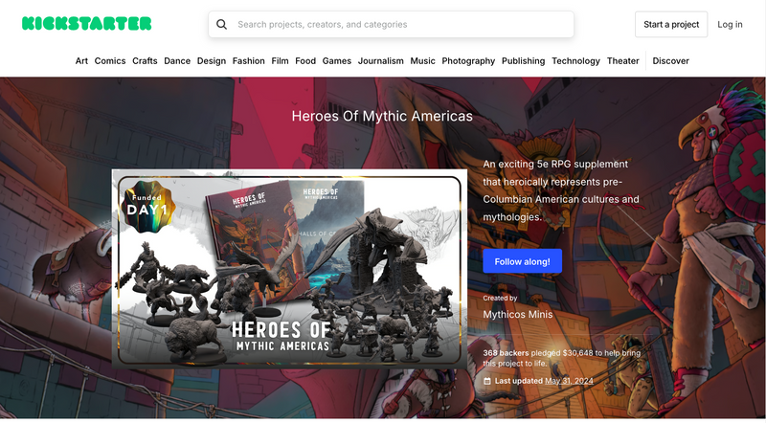Image resolution: width=766 pixels, height=423 pixels.
Task: Open the Dance category
Action: click(177, 61)
